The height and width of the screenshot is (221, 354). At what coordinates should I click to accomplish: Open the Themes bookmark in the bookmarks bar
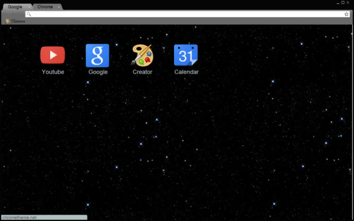click(16, 21)
